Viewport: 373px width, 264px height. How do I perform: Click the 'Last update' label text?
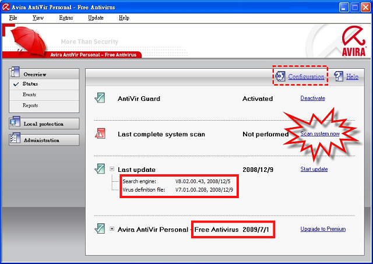(136, 170)
